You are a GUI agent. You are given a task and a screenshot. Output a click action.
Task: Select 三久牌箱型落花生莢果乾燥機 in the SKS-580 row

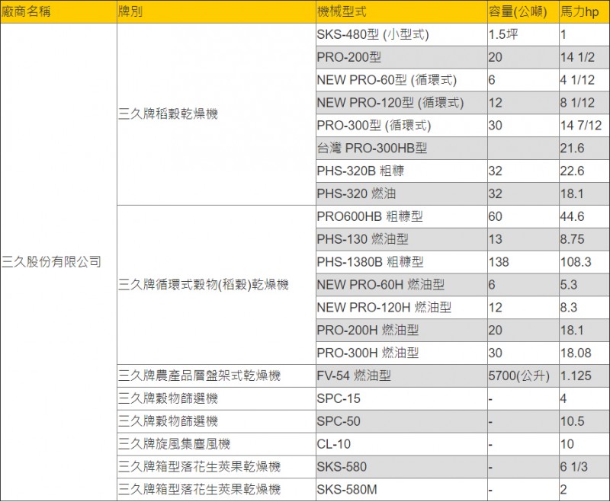pyautogui.click(x=217, y=467)
